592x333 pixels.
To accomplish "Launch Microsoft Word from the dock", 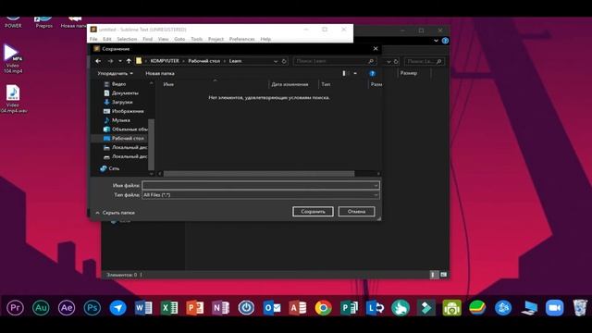I will 143,308.
